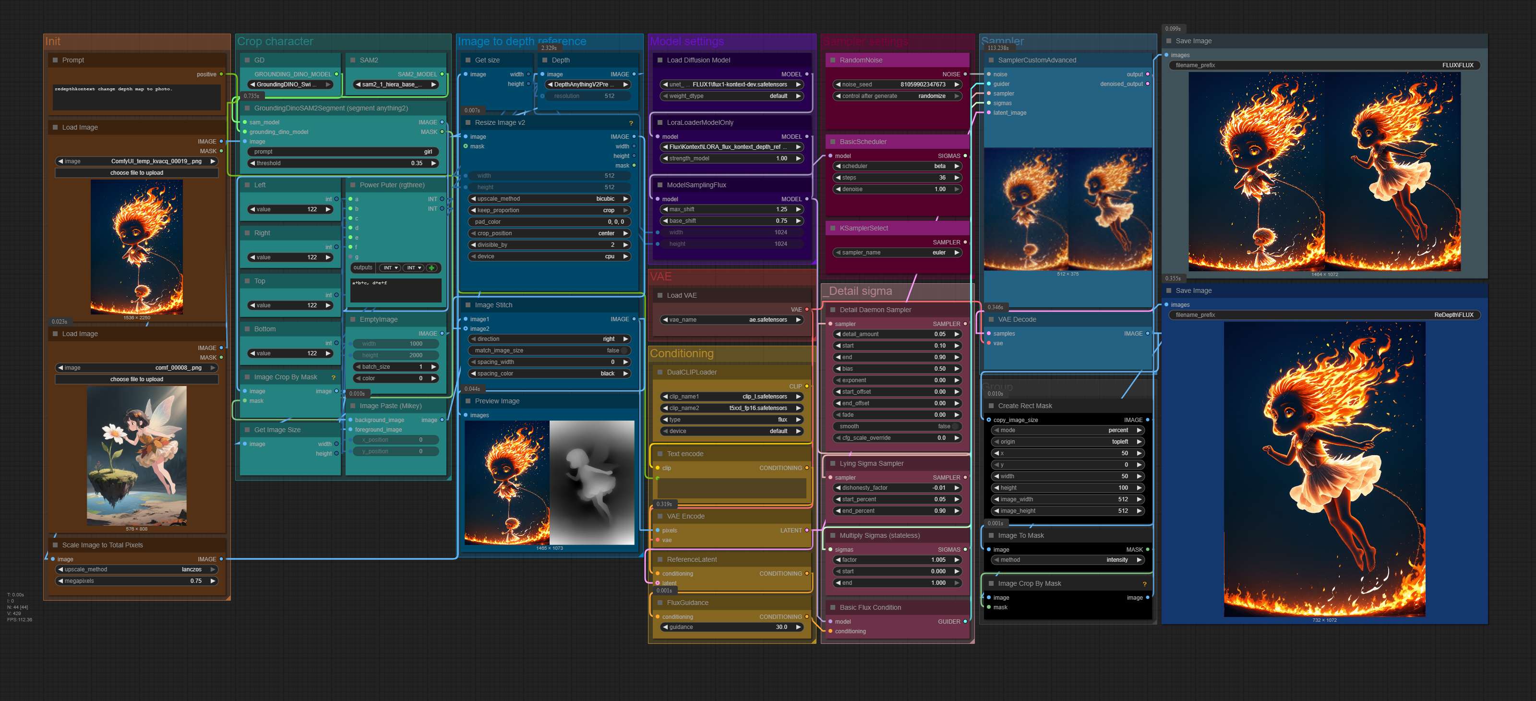Increase guidance value with right arrow in FluxGuidance
The width and height of the screenshot is (1536, 701).
point(798,627)
